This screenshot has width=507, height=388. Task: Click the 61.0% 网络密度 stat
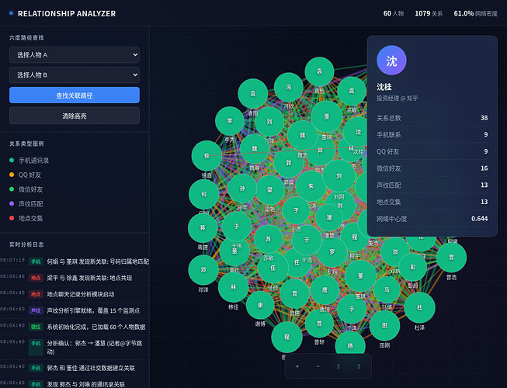click(476, 13)
